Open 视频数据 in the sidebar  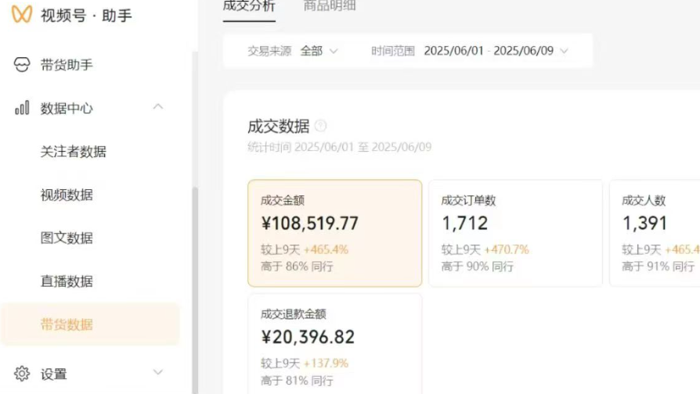pos(67,195)
